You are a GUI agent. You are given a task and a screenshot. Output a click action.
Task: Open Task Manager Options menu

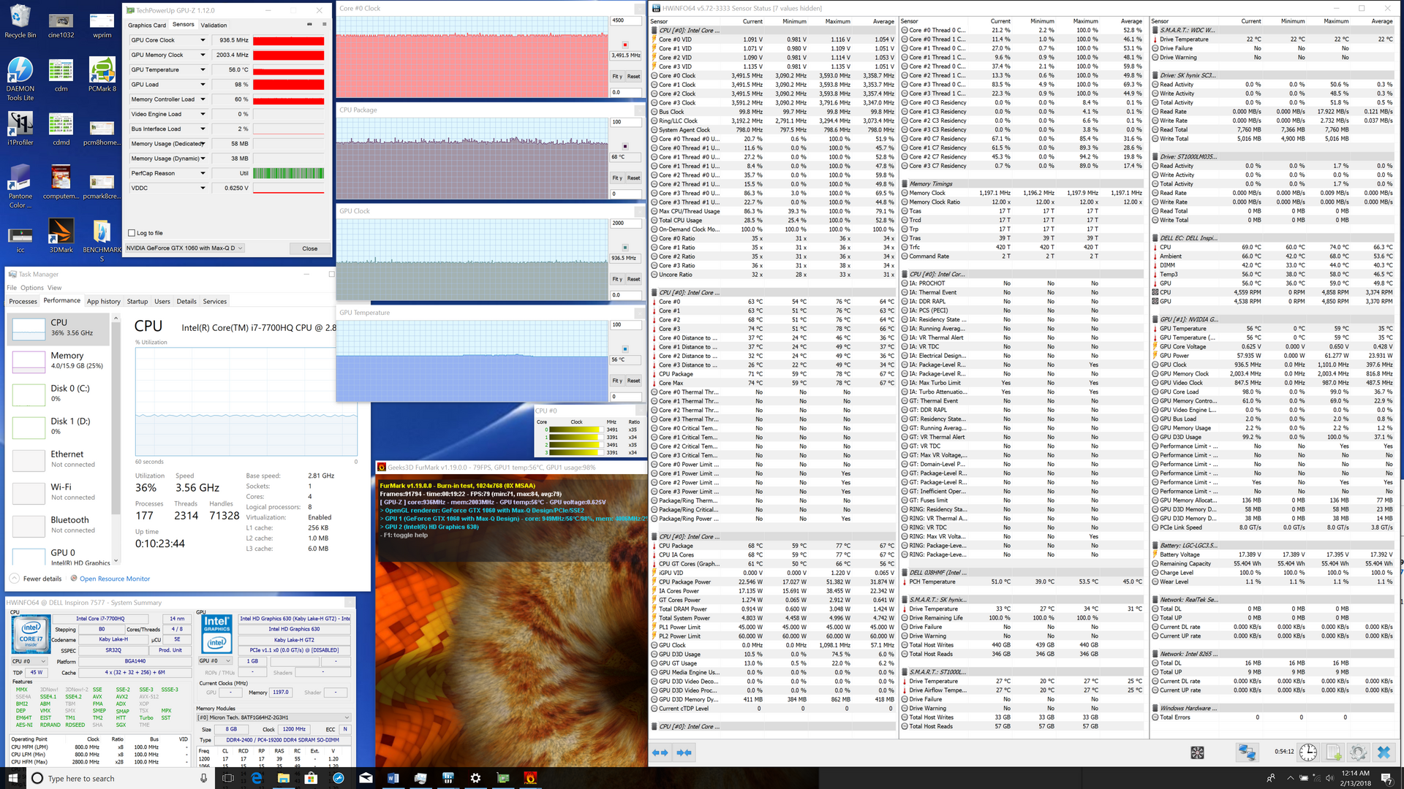[x=32, y=288]
